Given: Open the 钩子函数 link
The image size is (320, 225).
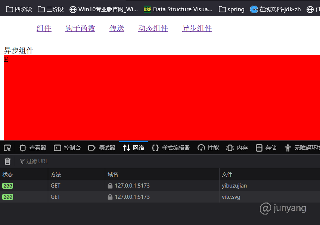Looking at the screenshot, I should (80, 28).
